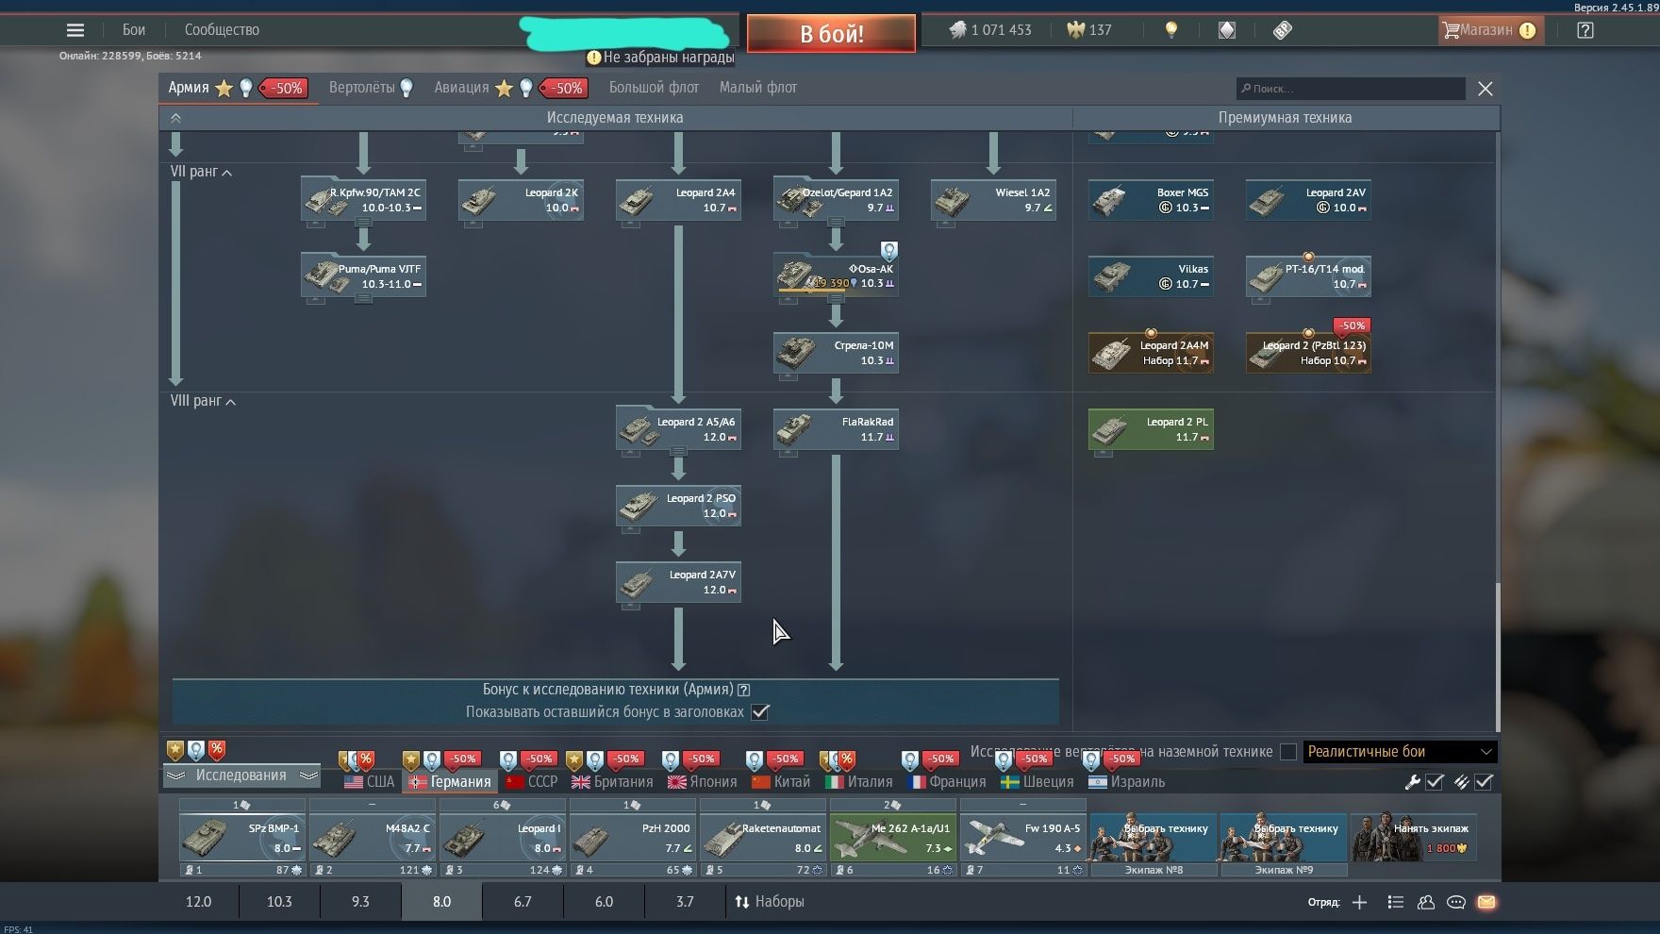Open research bonus help question icon
This screenshot has width=1660, height=934.
click(743, 690)
